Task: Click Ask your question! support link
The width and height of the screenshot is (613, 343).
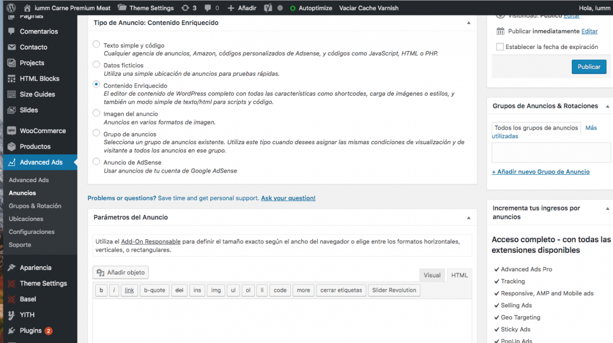Action: [x=288, y=198]
